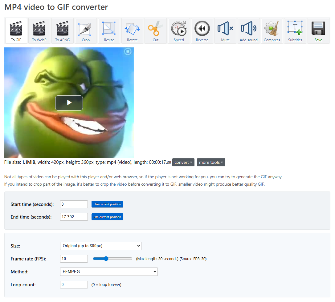Set end time using current position
This screenshot has width=335, height=302.
coord(107,217)
